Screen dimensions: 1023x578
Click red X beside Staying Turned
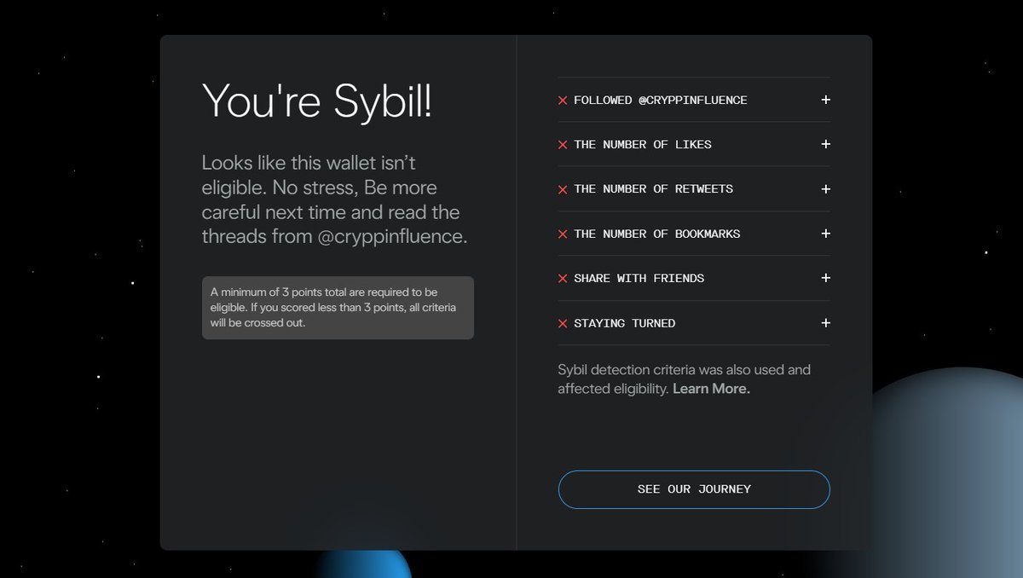(563, 324)
